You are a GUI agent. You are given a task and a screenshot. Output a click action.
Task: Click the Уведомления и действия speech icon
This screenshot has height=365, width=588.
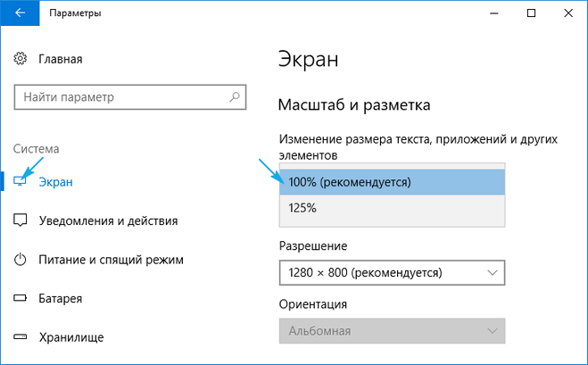coord(21,220)
